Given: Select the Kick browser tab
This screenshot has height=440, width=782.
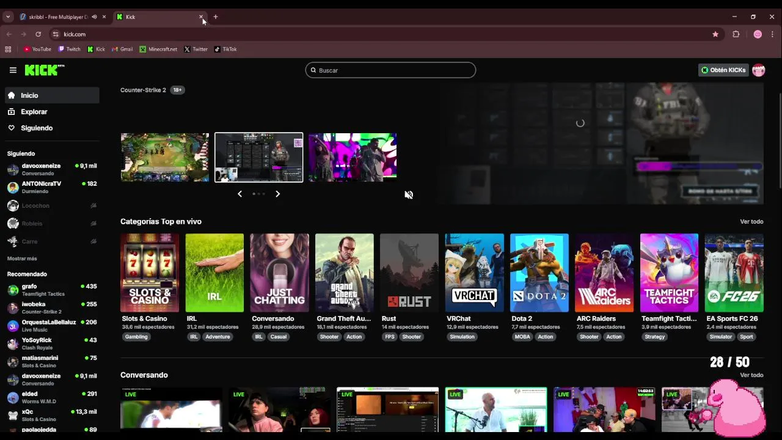Looking at the screenshot, I should pos(160,17).
